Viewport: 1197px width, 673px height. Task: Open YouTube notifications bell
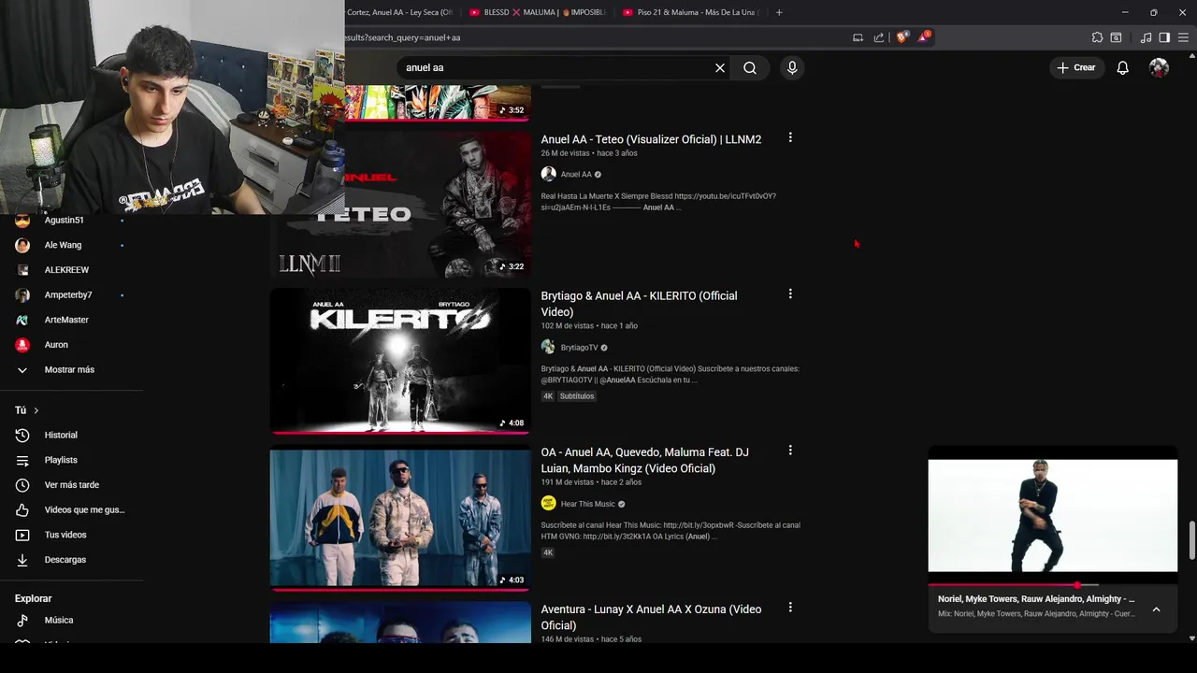click(x=1122, y=67)
